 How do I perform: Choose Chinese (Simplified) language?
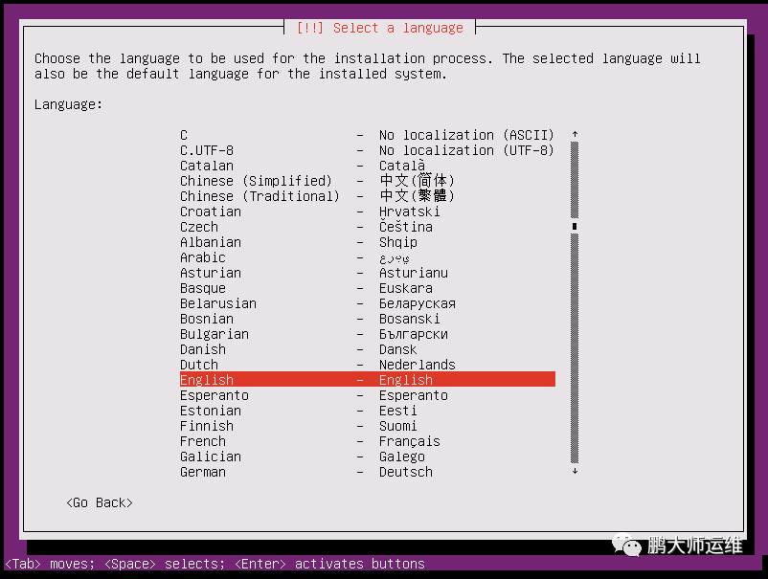point(368,181)
